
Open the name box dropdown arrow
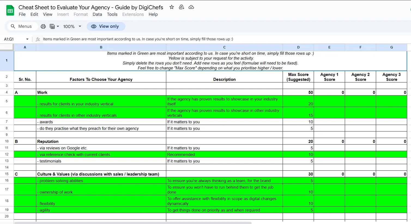tap(27, 39)
